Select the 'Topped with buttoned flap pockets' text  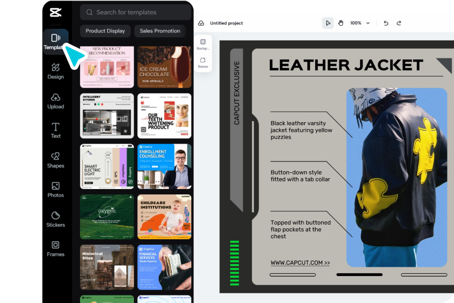click(x=301, y=230)
